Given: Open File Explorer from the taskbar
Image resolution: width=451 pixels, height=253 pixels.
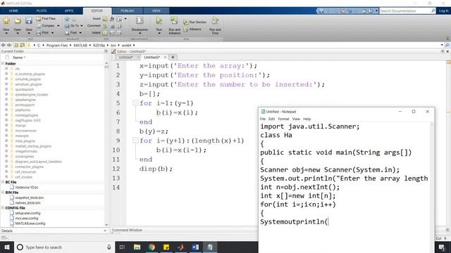Looking at the screenshot, I should (x=137, y=247).
